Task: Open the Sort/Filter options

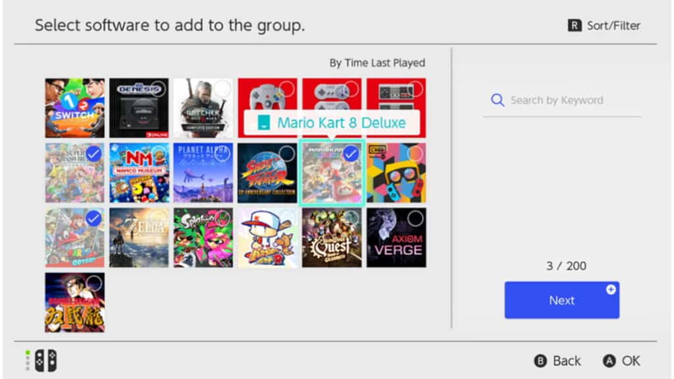Action: tap(604, 26)
